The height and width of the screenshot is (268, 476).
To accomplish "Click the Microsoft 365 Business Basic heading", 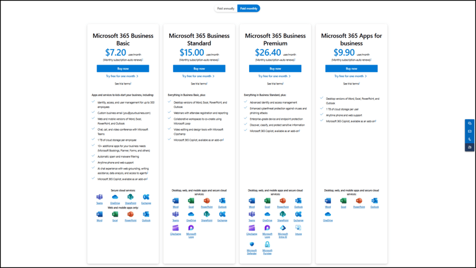I will 123,40.
